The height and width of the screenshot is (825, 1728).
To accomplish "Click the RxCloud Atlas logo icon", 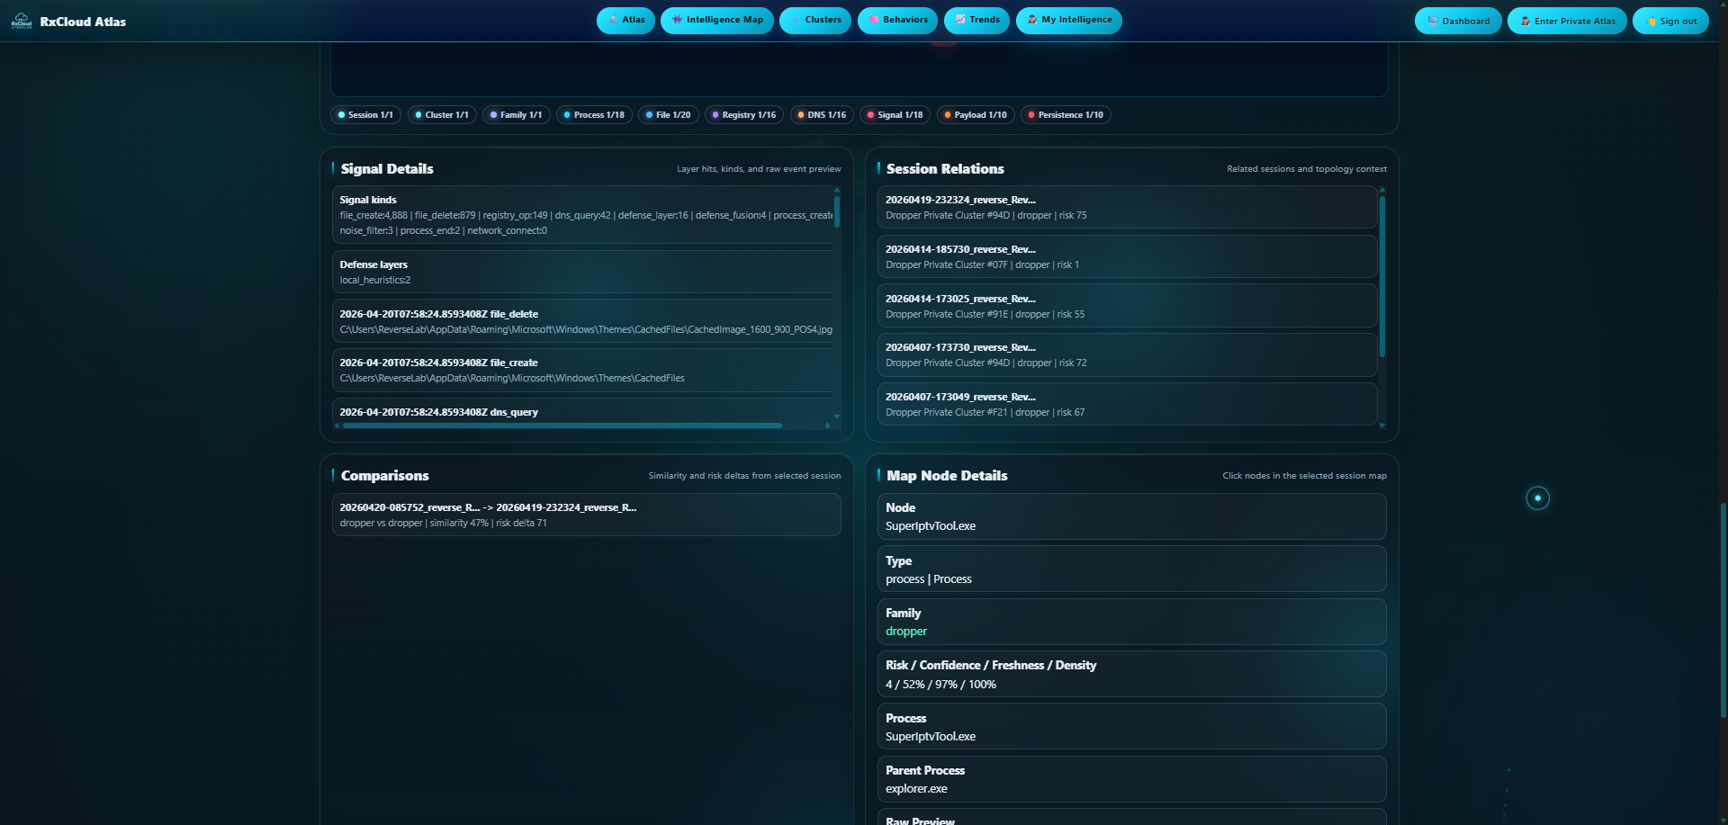I will coord(22,21).
